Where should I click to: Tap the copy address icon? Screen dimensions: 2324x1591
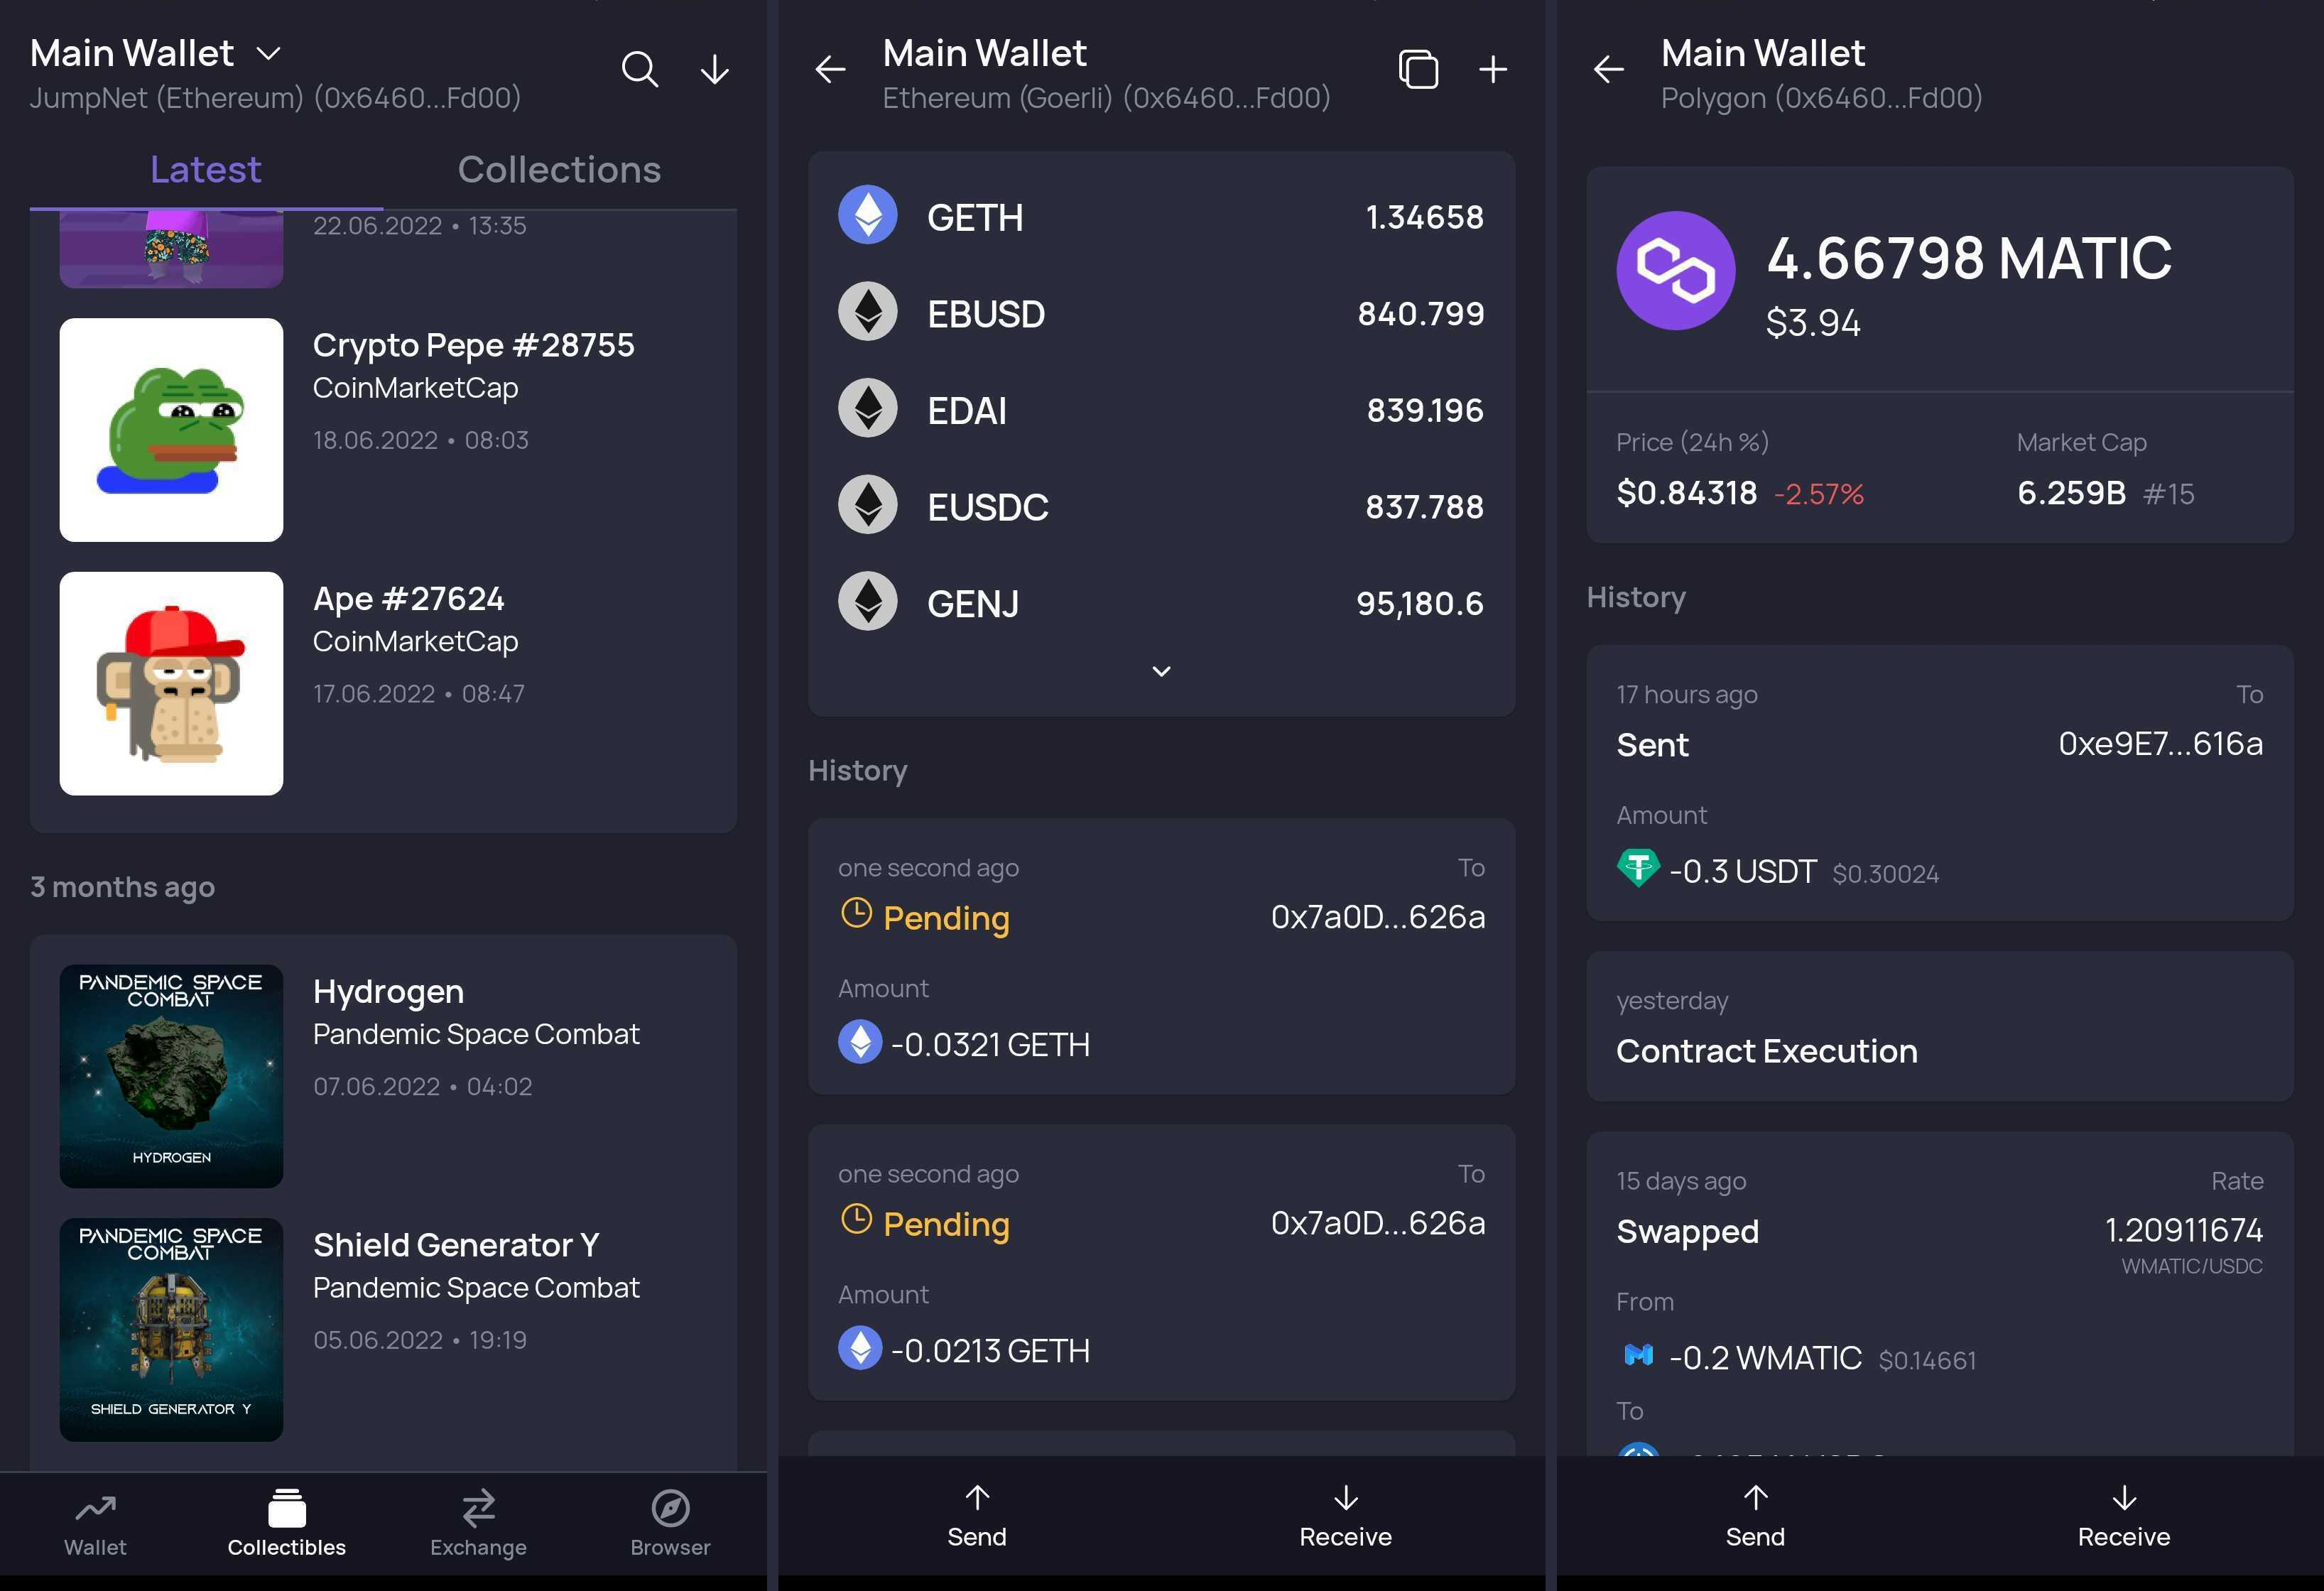1418,69
